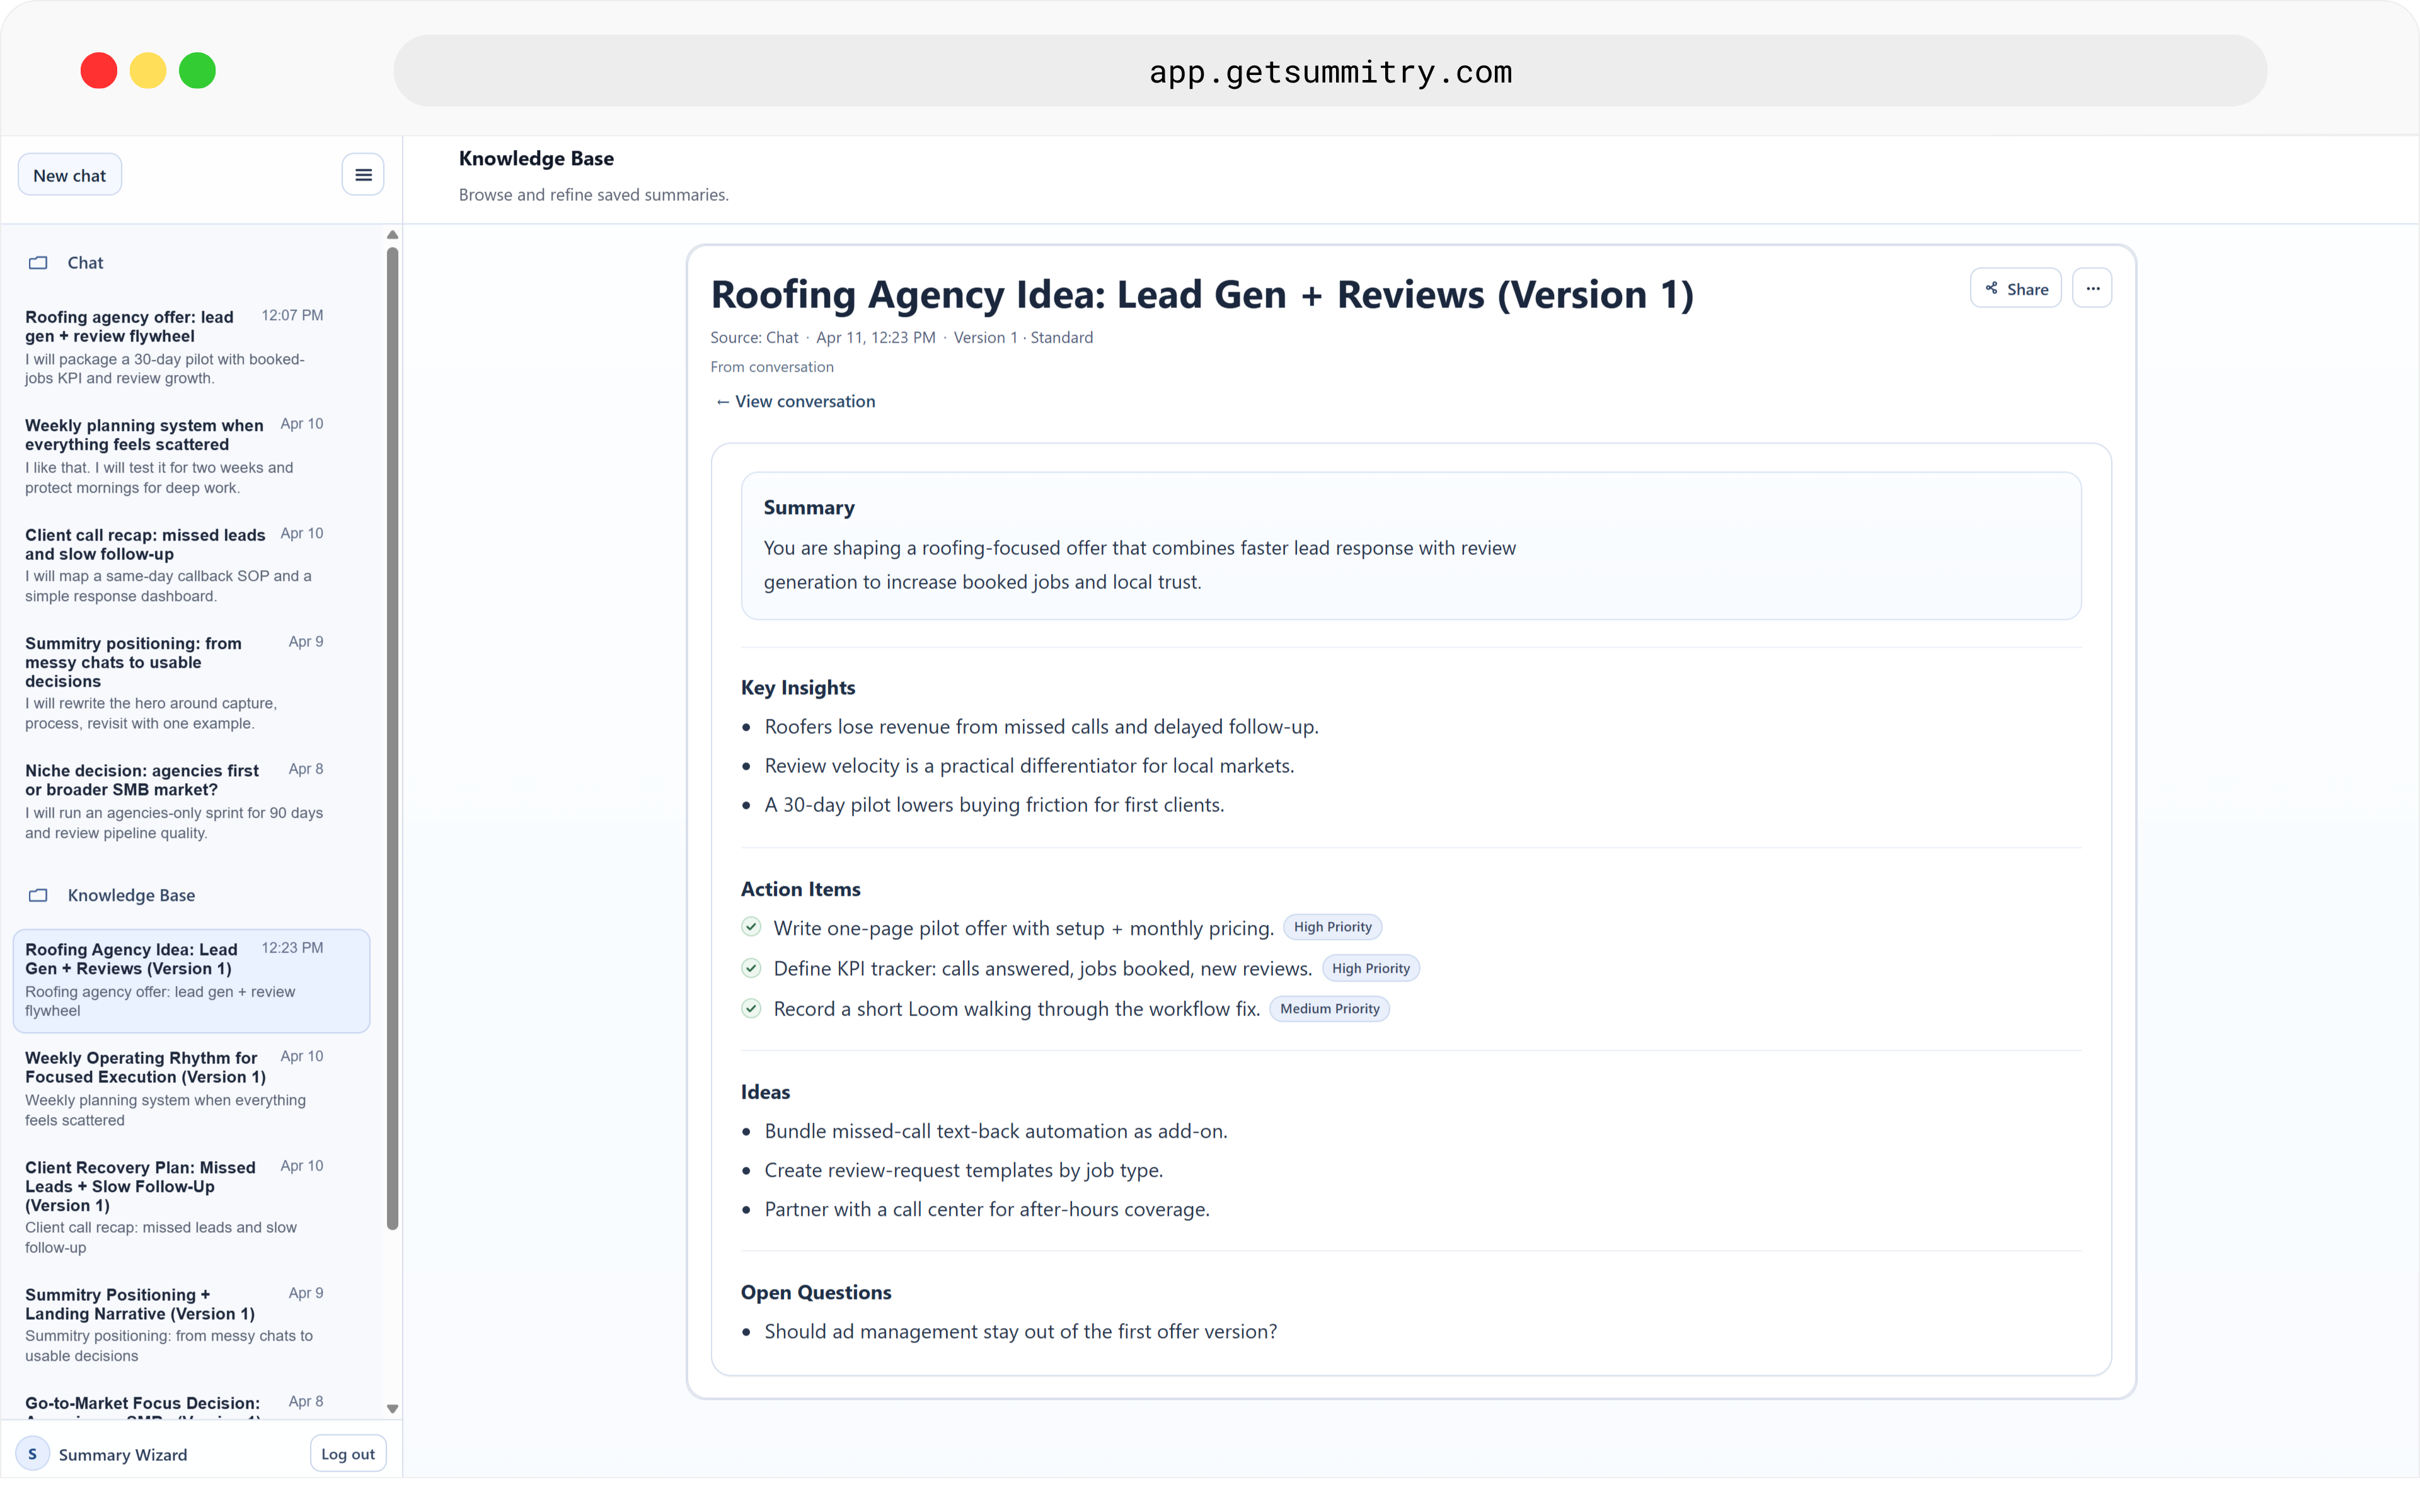Toggle the checkmark on the pilot offer action item
Screen dimensions: 2420x1512
pyautogui.click(x=751, y=927)
